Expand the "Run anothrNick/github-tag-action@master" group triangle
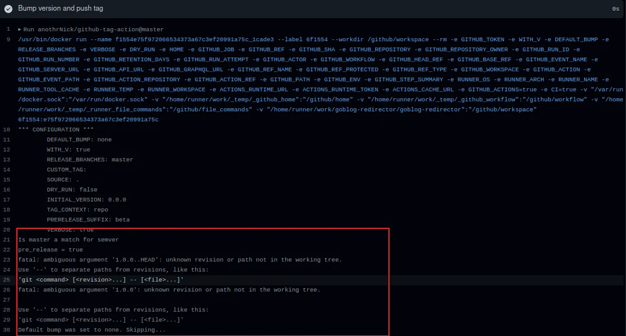This screenshot has height=336, width=626. (19, 29)
